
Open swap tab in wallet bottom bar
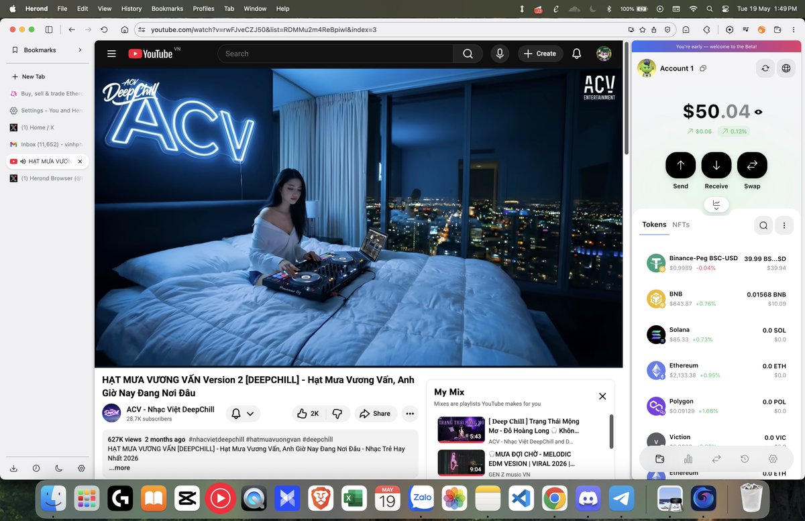point(716,459)
